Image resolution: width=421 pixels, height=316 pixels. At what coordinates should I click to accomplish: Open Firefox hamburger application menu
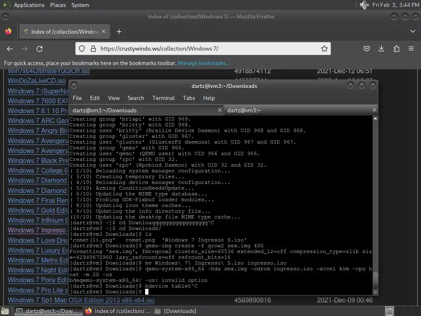[411, 49]
